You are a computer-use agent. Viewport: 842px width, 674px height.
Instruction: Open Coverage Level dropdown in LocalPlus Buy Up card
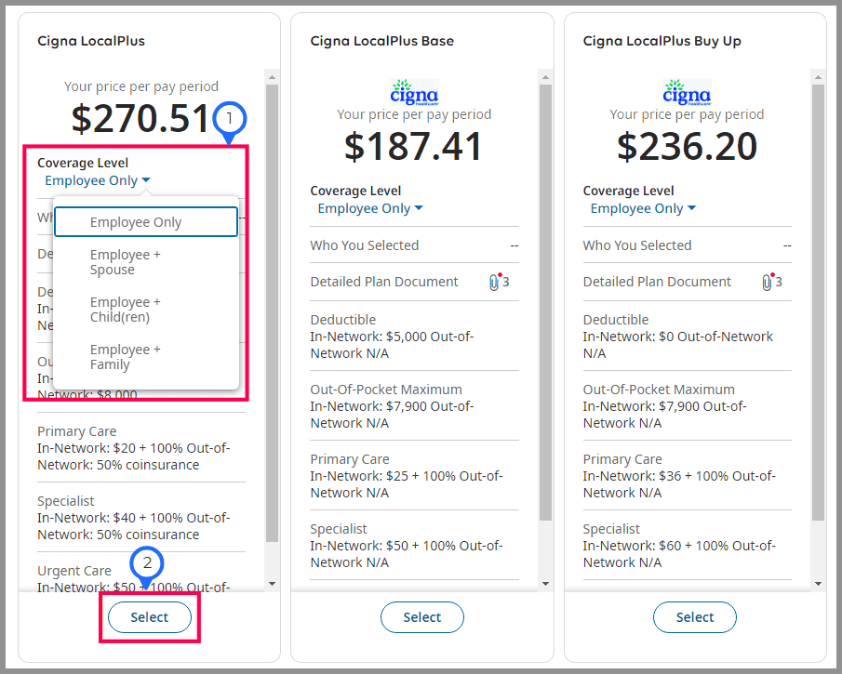pyautogui.click(x=643, y=209)
